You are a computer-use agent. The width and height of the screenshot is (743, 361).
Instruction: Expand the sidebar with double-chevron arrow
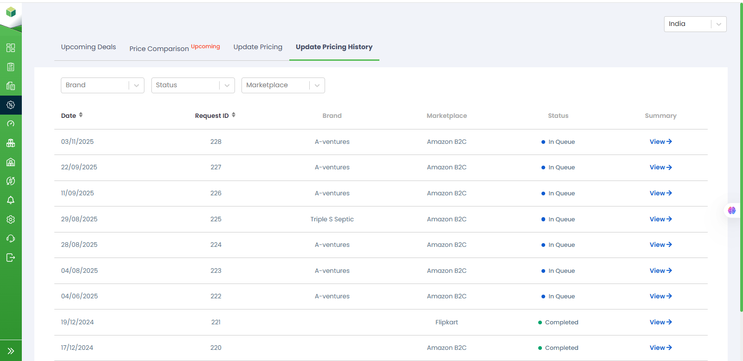11,351
